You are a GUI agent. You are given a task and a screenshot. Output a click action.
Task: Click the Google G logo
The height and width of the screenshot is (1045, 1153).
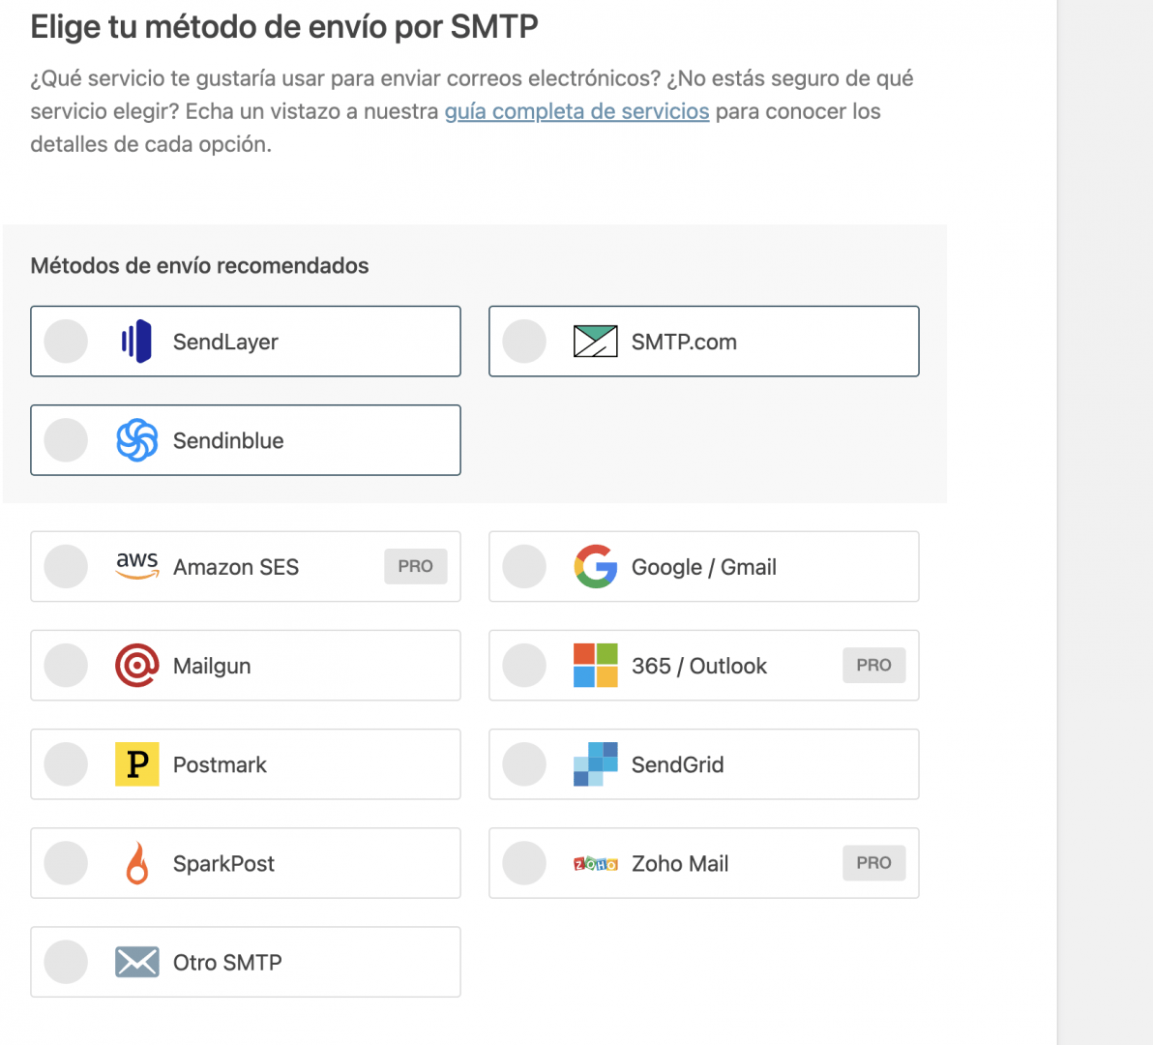coord(595,566)
